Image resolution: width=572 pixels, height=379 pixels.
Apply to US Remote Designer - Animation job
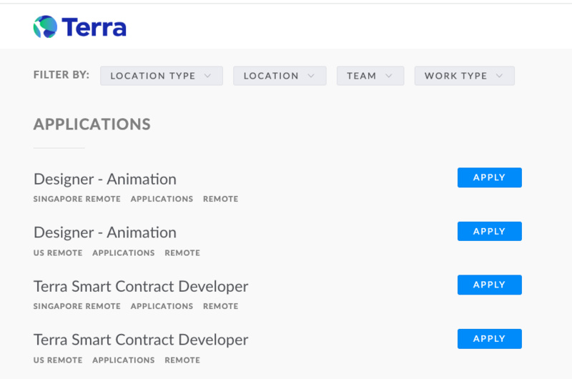coord(489,231)
